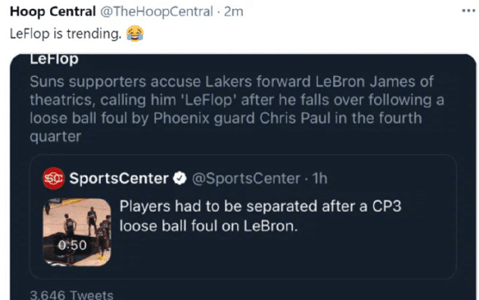Open the Hoop Central profile name

tap(52, 11)
